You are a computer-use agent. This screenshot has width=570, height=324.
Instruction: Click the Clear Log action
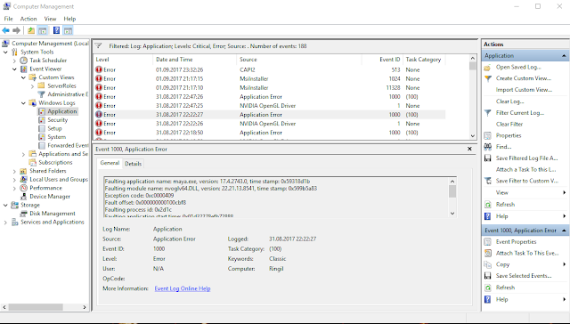tap(509, 101)
